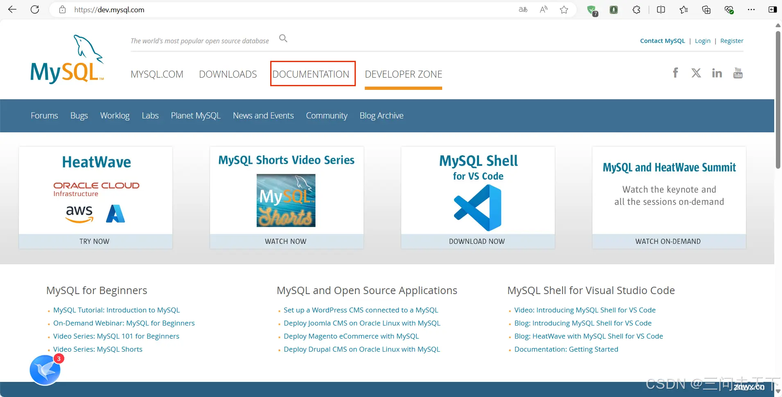Open Worklog in the blue menu
The height and width of the screenshot is (397, 782).
point(115,116)
